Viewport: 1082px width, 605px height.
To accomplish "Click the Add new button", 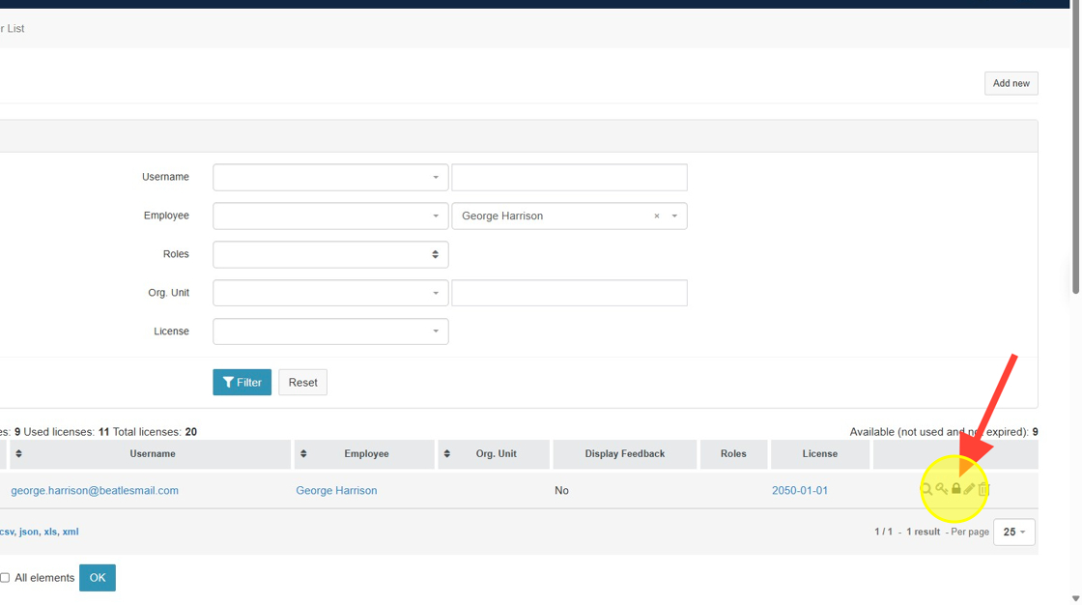I will click(x=1011, y=84).
